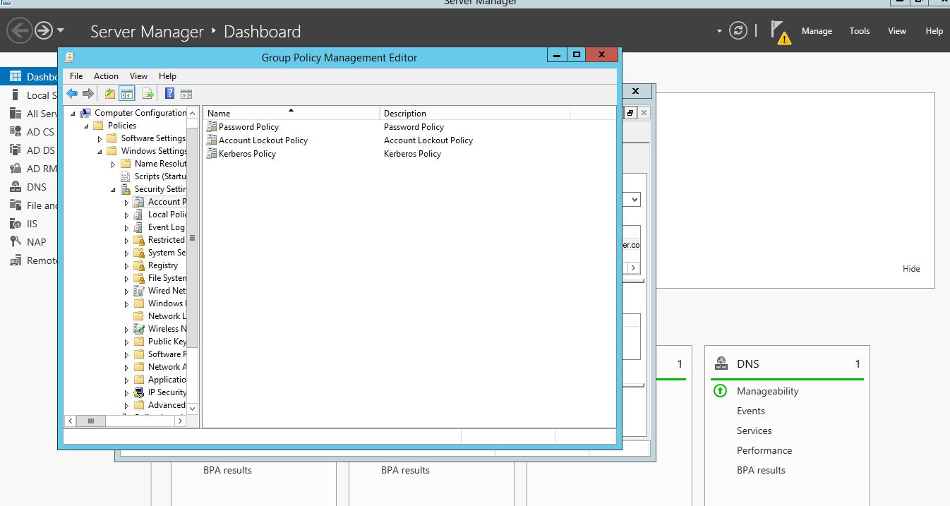Click the tree horizontal scrollbar's right arrow
The height and width of the screenshot is (506, 950).
point(180,421)
